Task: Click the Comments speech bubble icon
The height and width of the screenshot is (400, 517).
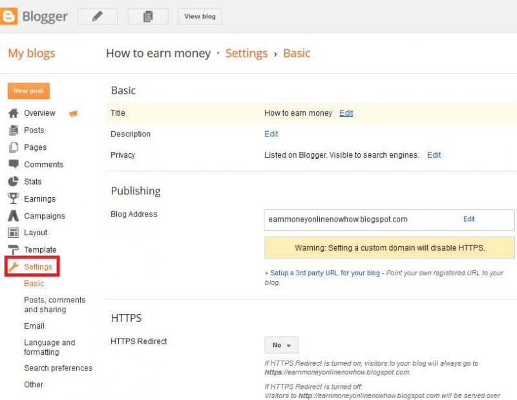Action: (x=14, y=164)
